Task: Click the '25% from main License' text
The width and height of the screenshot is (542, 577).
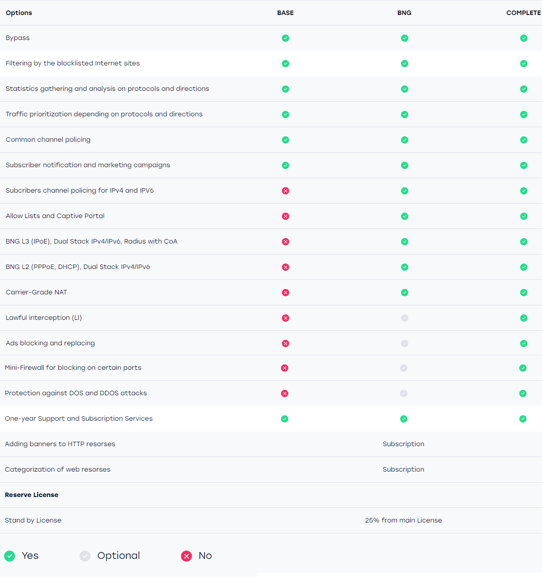Action: [x=403, y=520]
